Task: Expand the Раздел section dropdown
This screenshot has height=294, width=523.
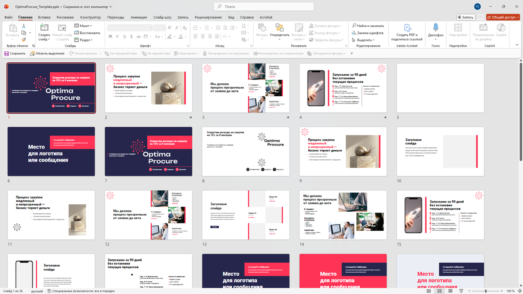Action: click(x=83, y=40)
